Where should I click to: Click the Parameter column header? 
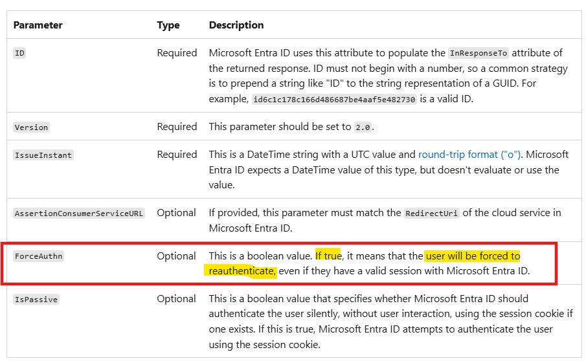(x=38, y=25)
